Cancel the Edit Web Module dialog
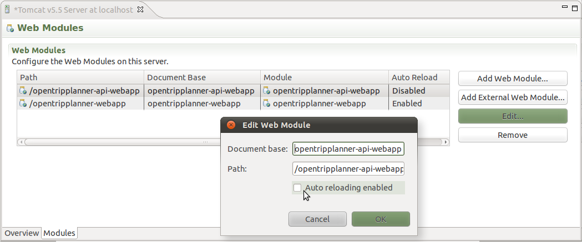Viewport: 582px width, 242px height. click(x=317, y=219)
